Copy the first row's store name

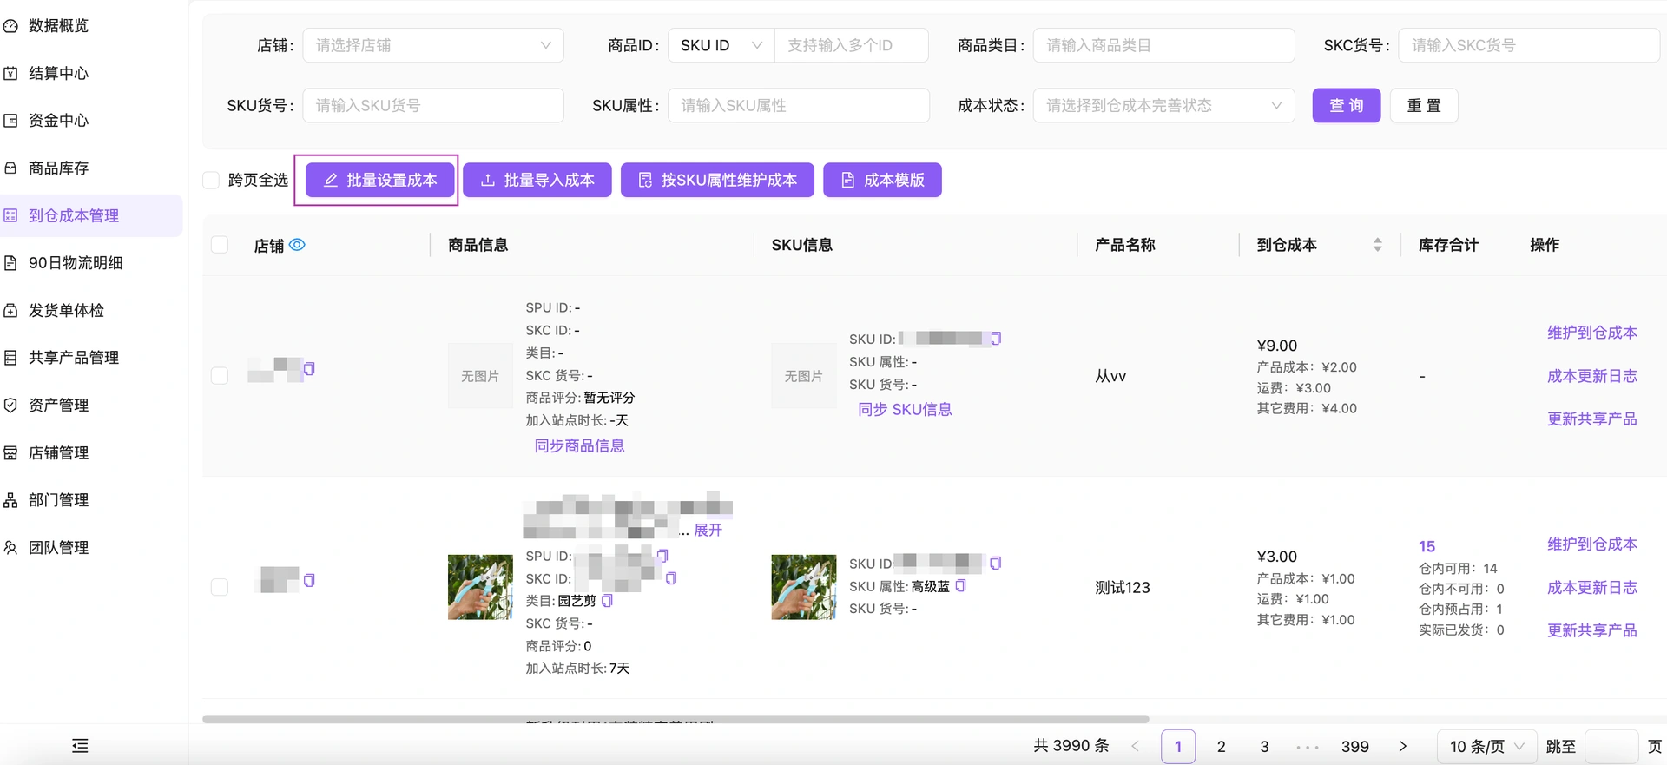tap(309, 369)
